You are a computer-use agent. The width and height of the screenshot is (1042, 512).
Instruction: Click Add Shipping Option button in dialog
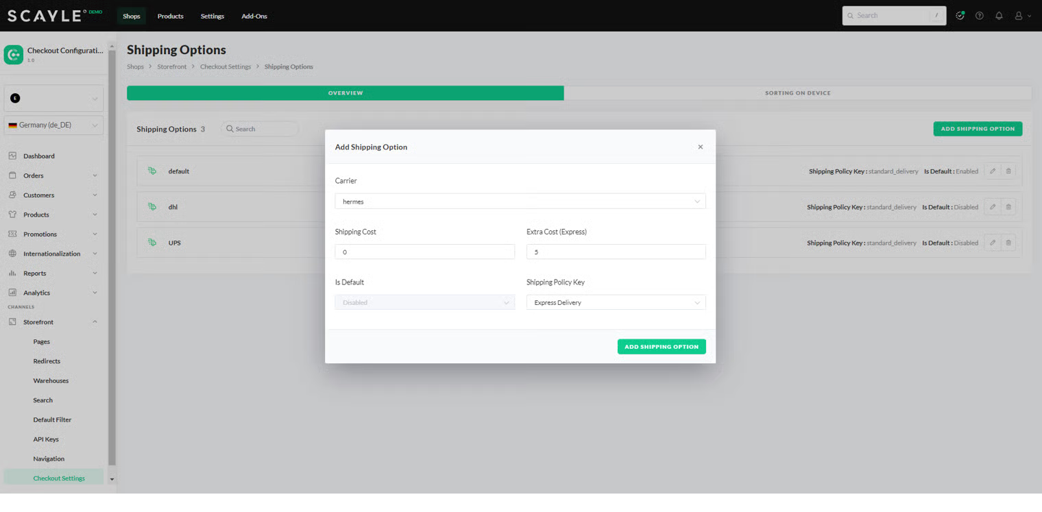pyautogui.click(x=661, y=347)
